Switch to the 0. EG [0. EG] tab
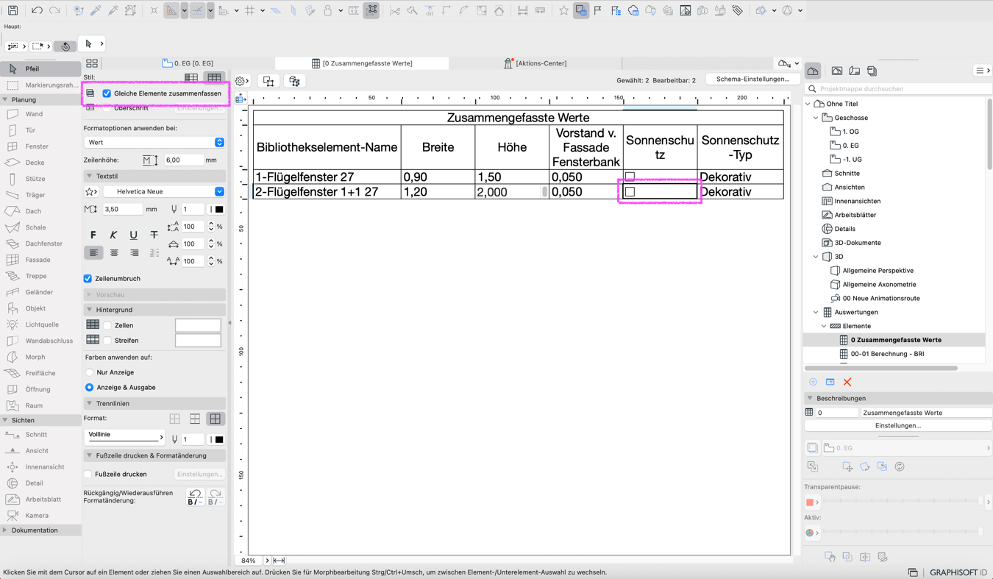This screenshot has height=579, width=993. tap(188, 63)
